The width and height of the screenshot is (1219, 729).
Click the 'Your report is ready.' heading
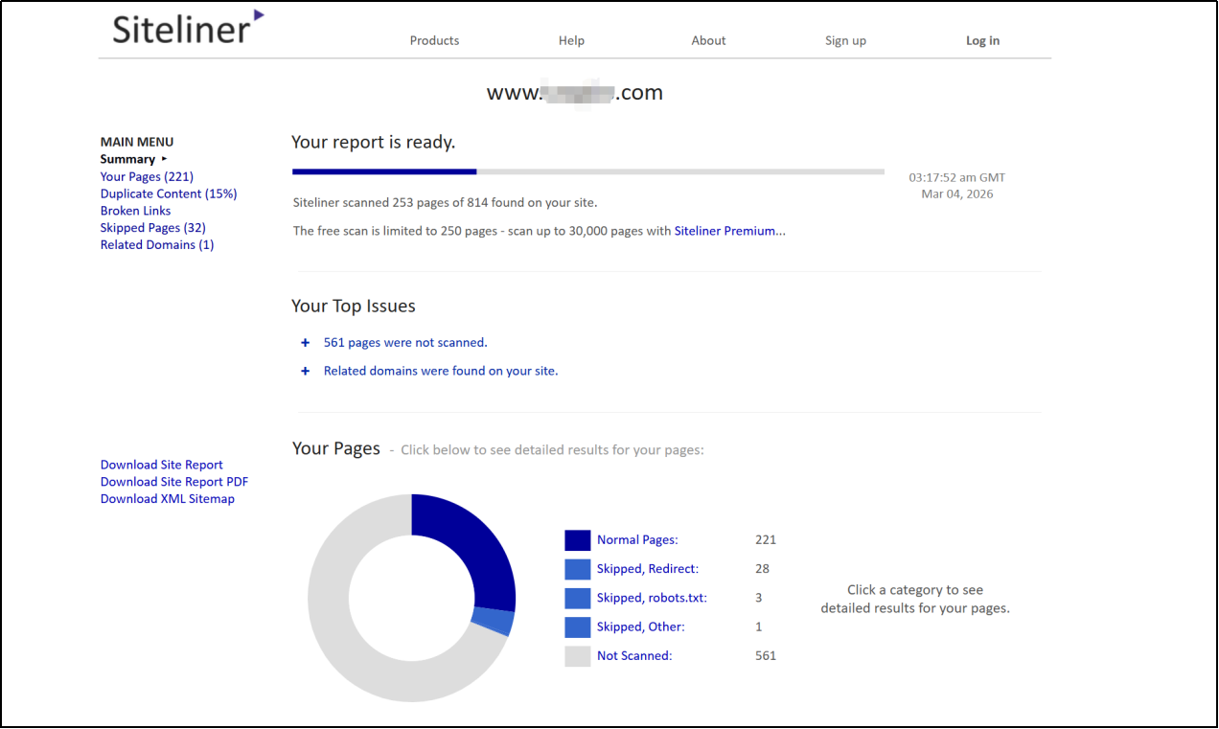[x=374, y=143]
